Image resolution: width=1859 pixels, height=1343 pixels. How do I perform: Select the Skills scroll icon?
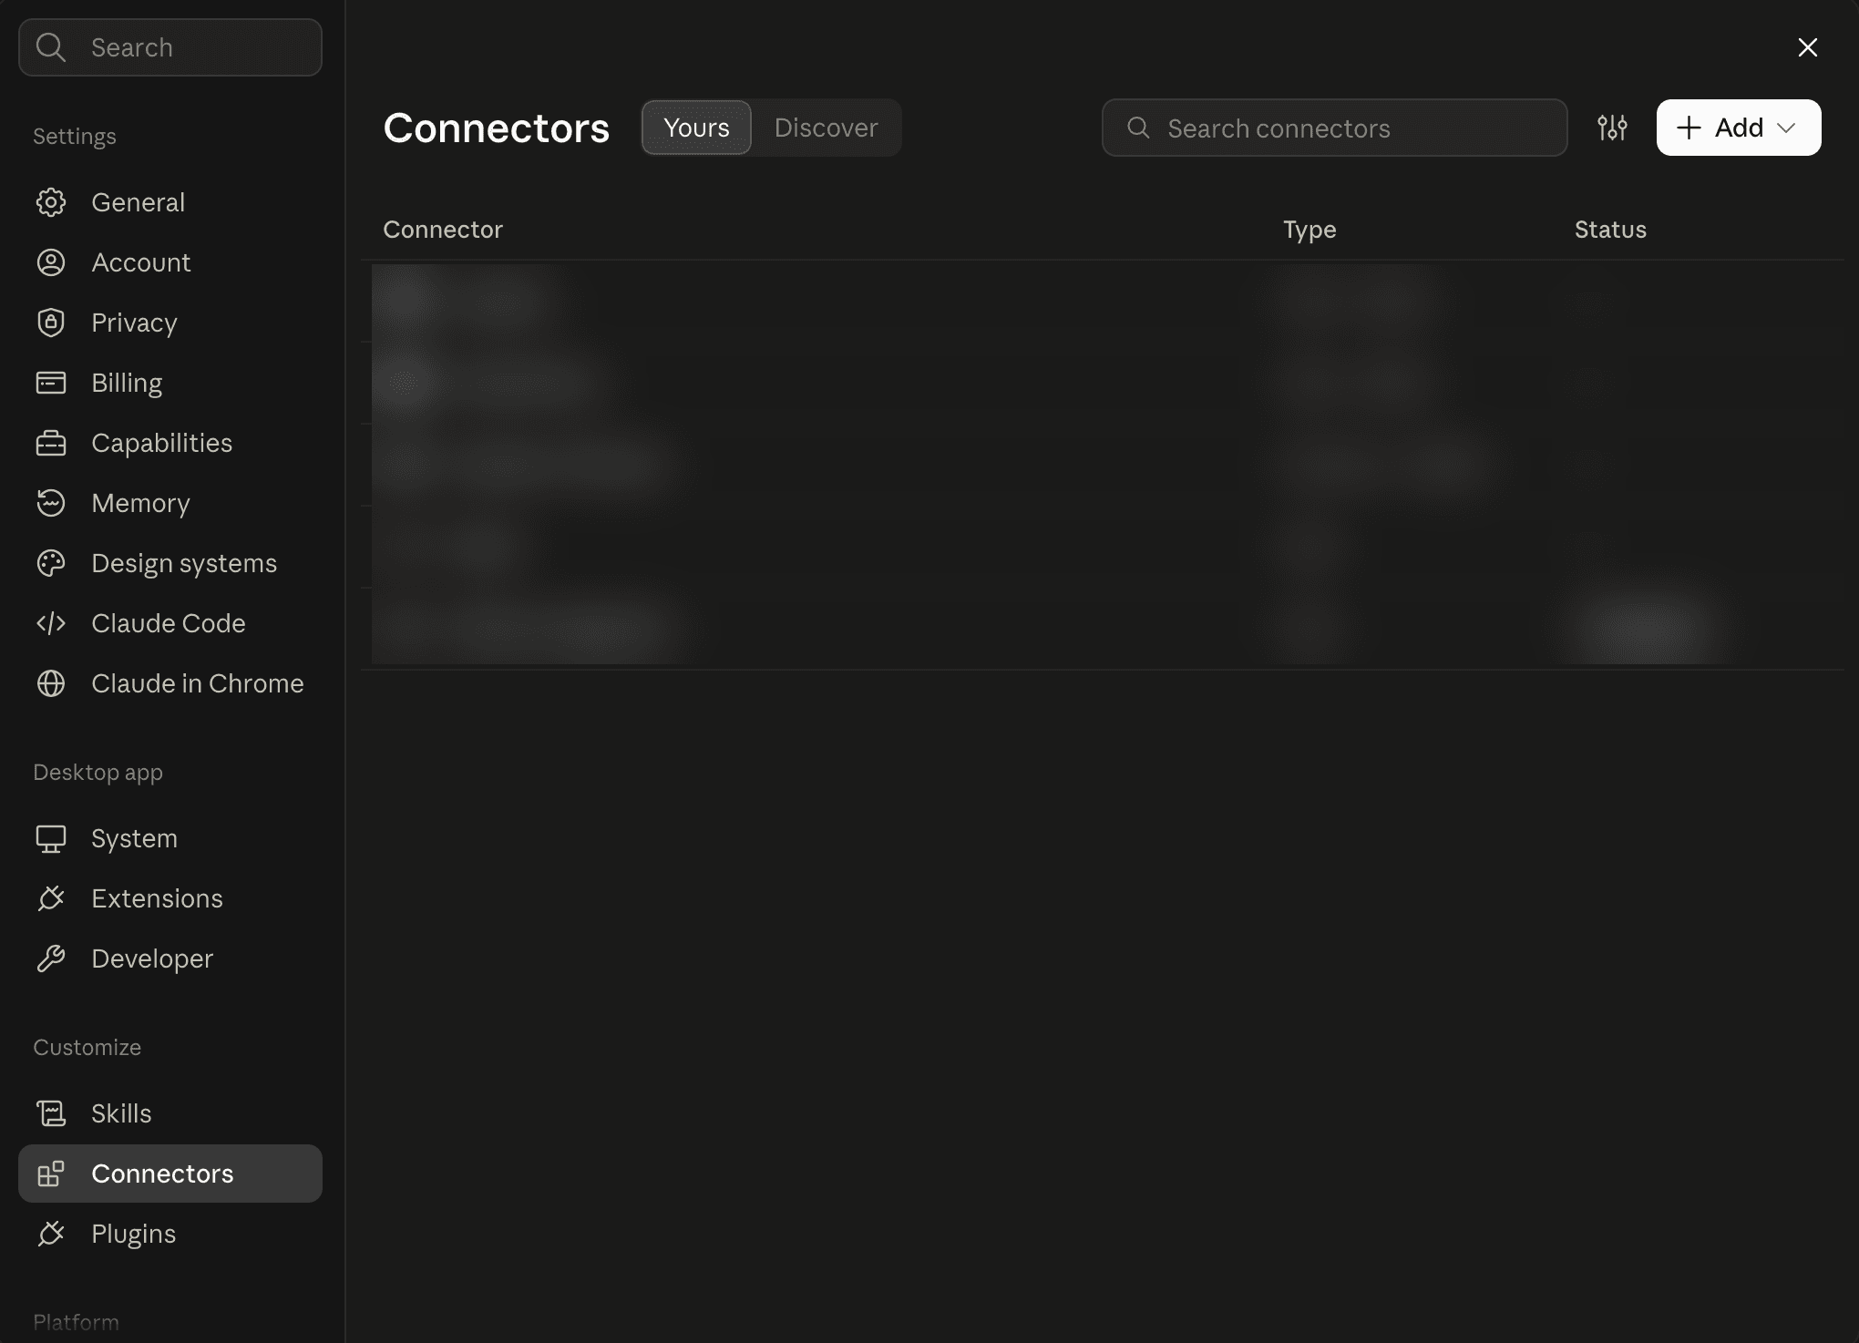[x=51, y=1113]
